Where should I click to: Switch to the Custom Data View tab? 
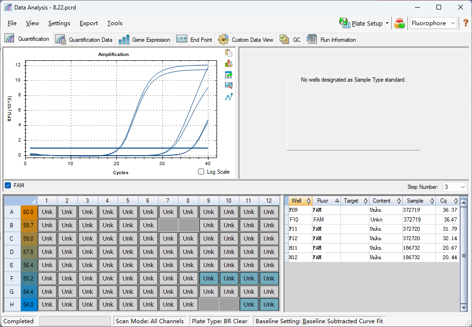pyautogui.click(x=245, y=40)
